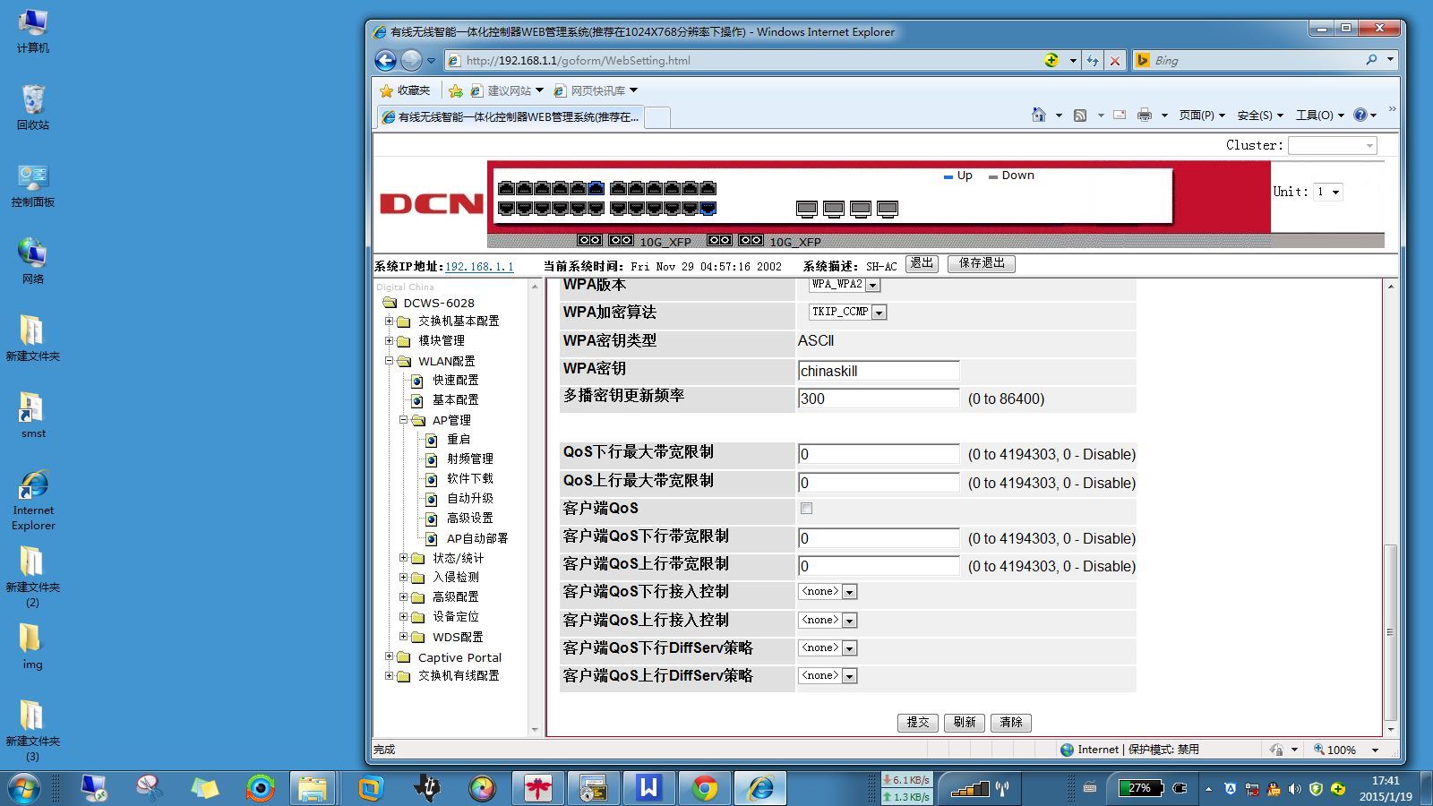The height and width of the screenshot is (806, 1433).
Task: Open the Chrome icon in taskbar
Action: (705, 788)
